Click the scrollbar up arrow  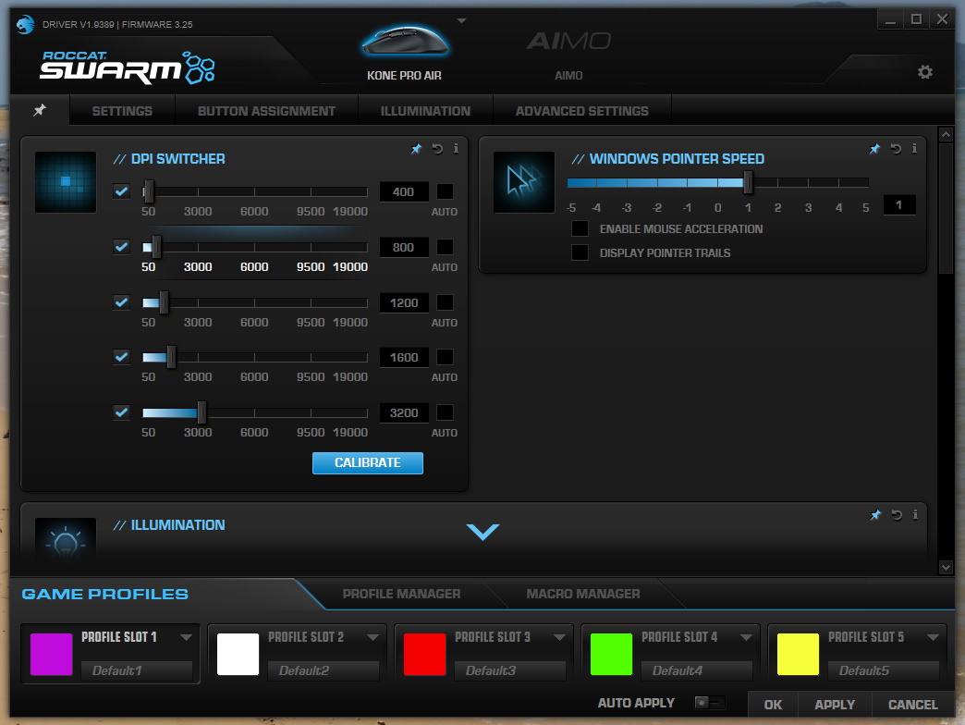tap(946, 134)
